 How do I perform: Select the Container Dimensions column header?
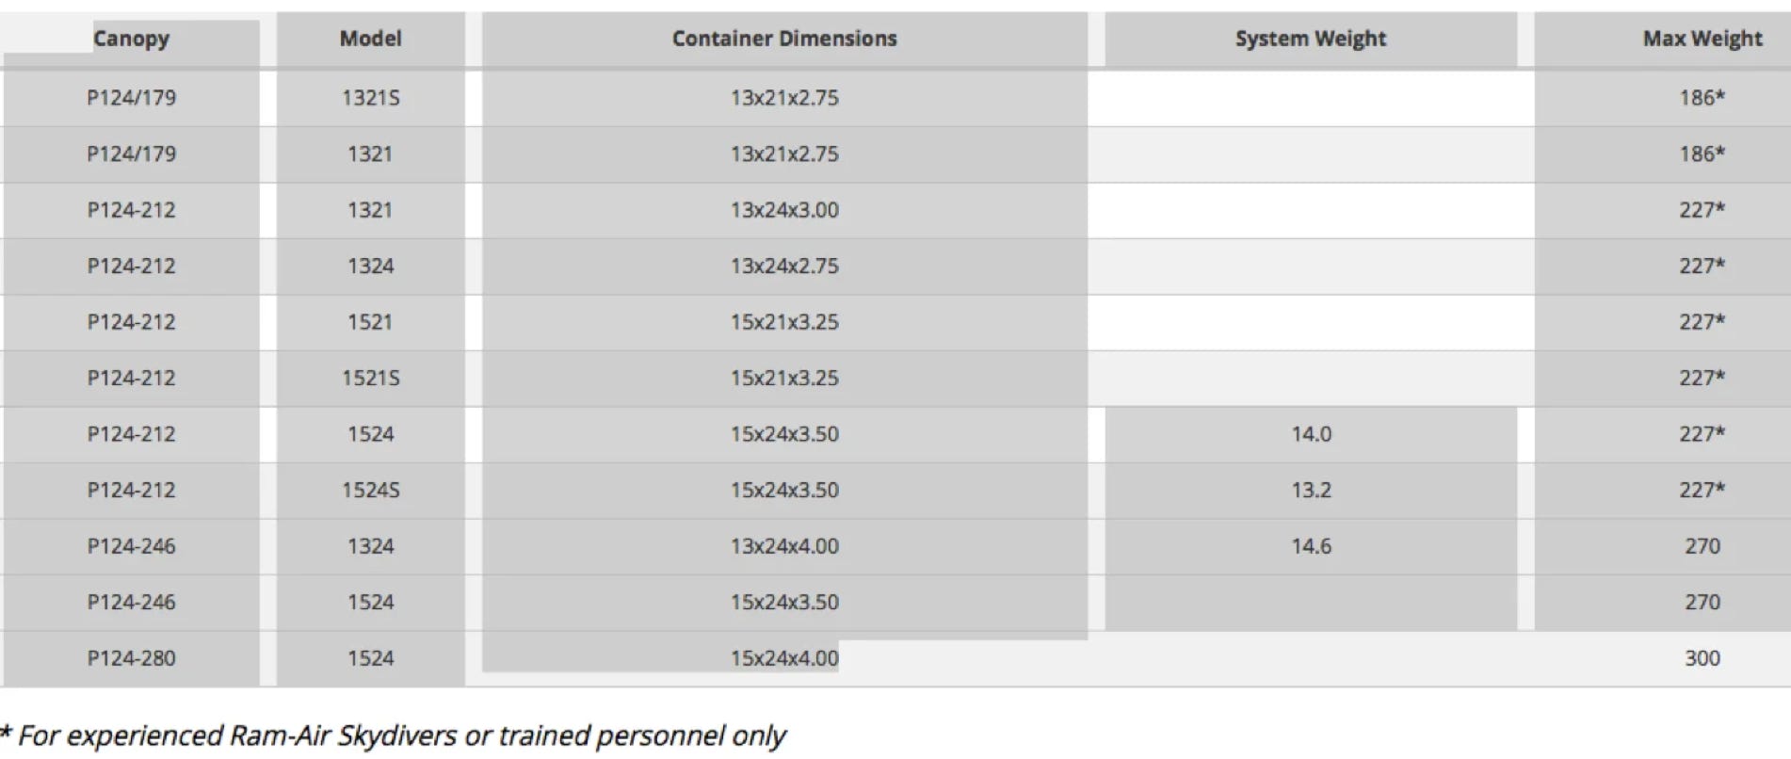pyautogui.click(x=784, y=39)
